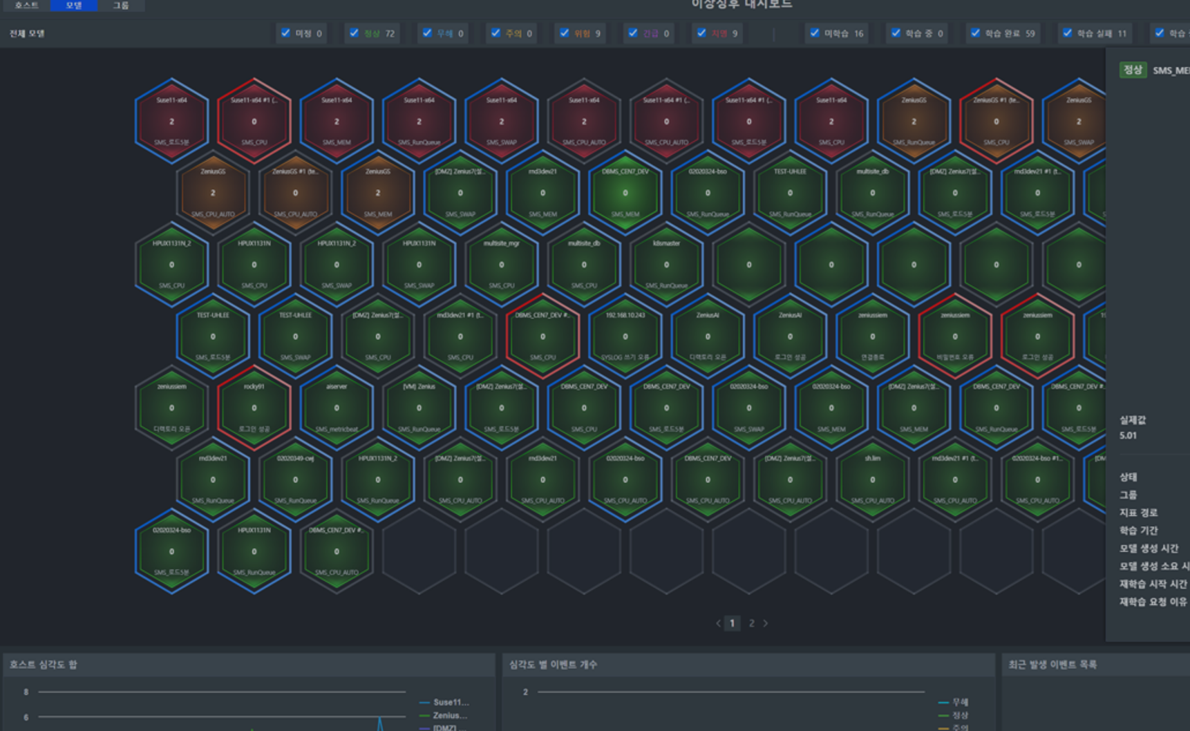
Task: Switch to the 그룹 tab
Action: click(x=121, y=6)
